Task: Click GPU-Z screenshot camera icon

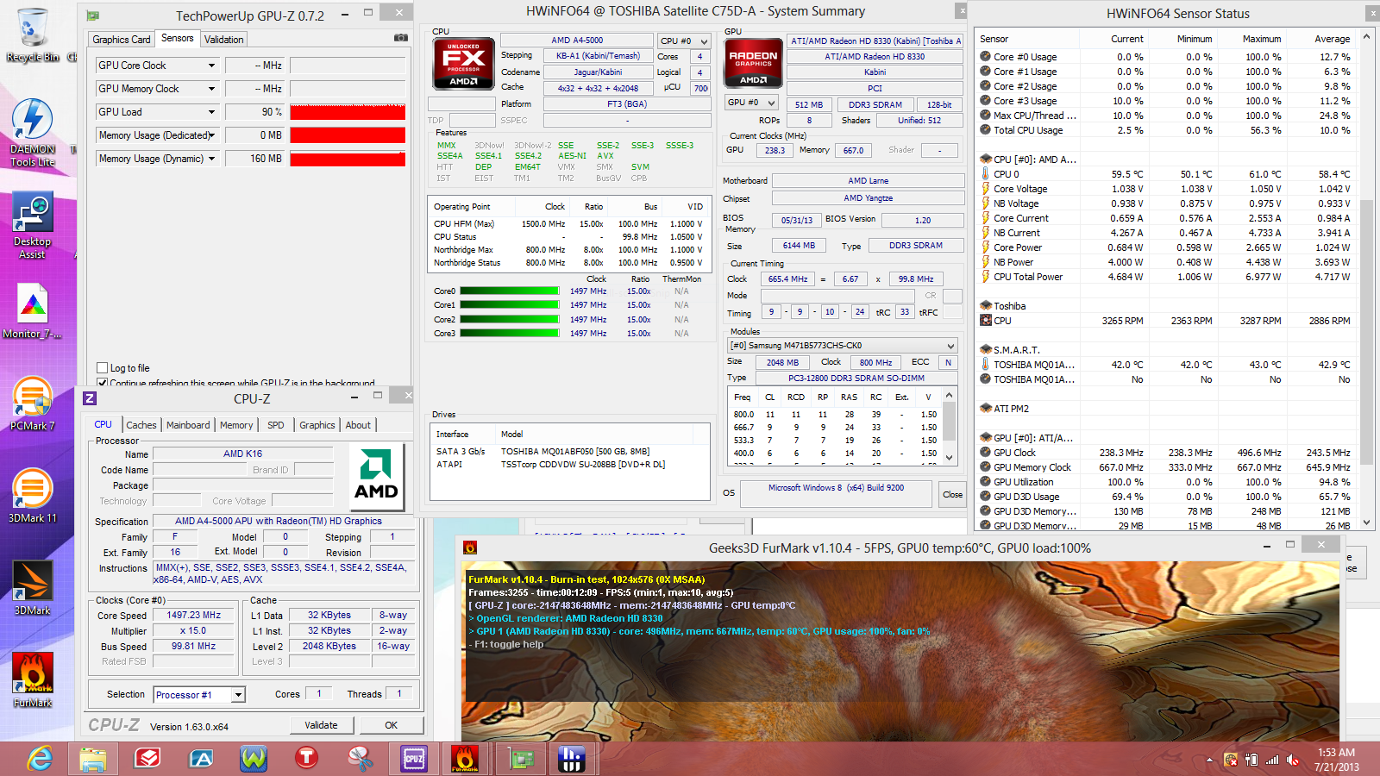Action: 400,38
